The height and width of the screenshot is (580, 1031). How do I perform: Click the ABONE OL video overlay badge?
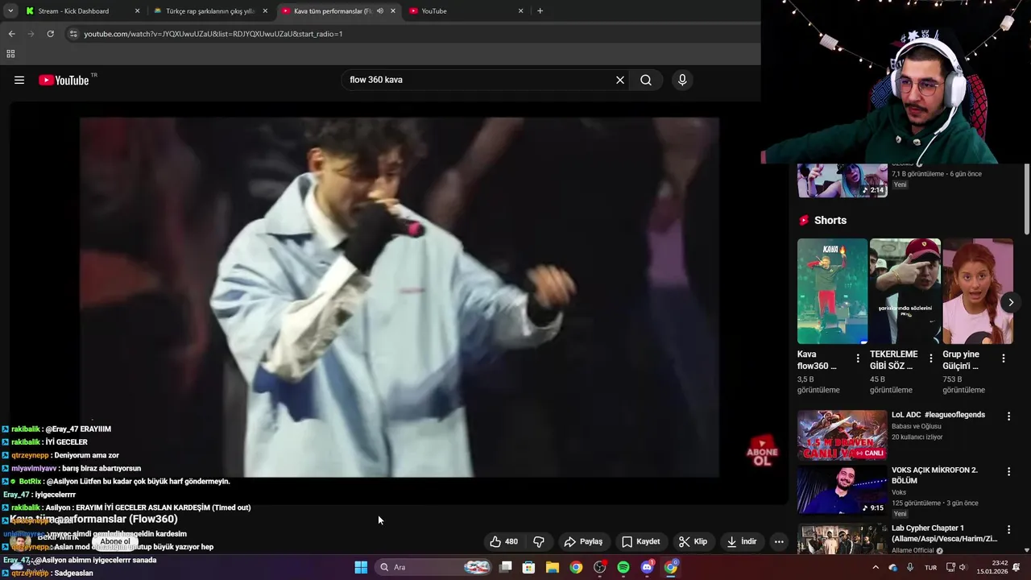point(762,452)
